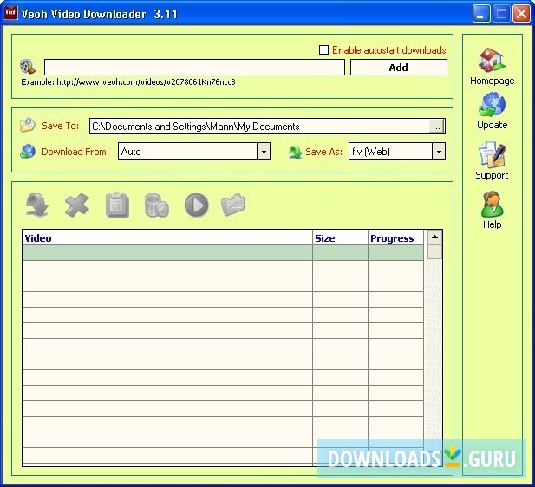Click the Homepage house icon
Screen dimensions: 535x487
tap(492, 60)
